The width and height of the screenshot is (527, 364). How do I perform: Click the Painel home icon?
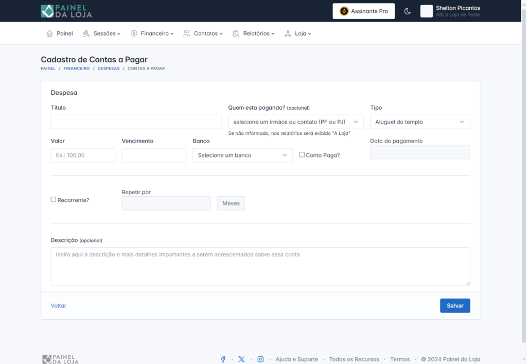[x=49, y=33]
